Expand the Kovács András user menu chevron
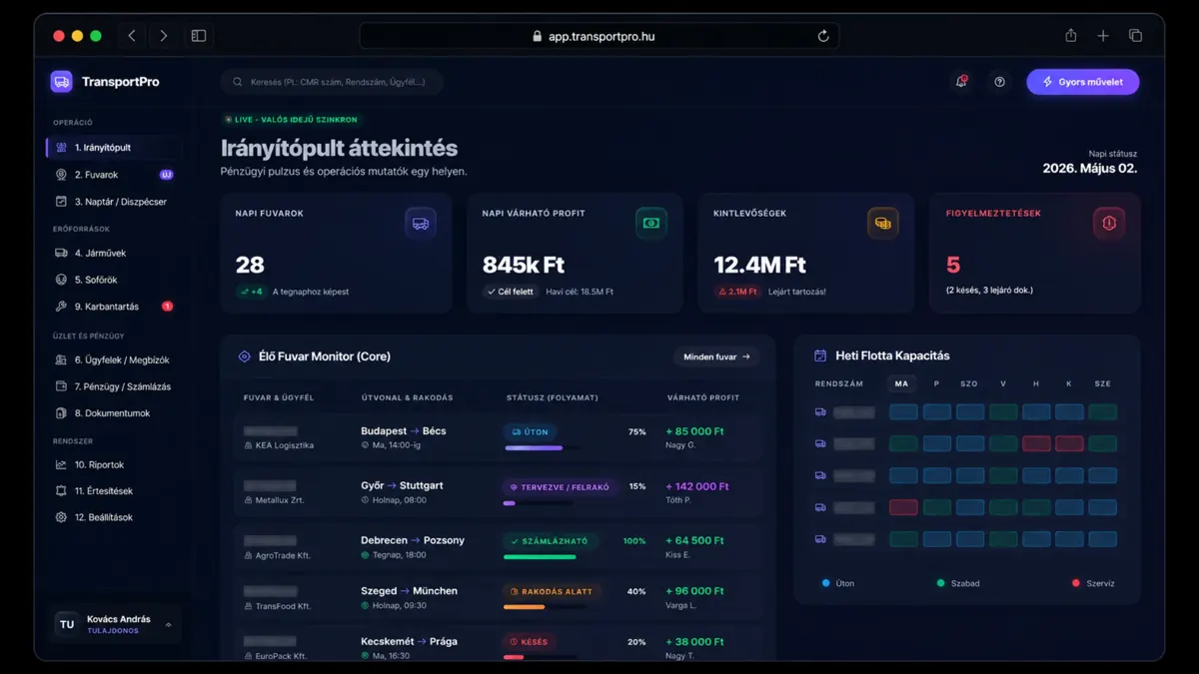 pos(168,625)
